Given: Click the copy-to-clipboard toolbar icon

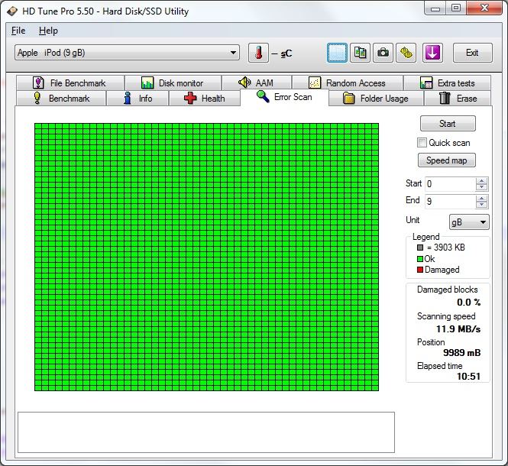Looking at the screenshot, I should [x=361, y=53].
